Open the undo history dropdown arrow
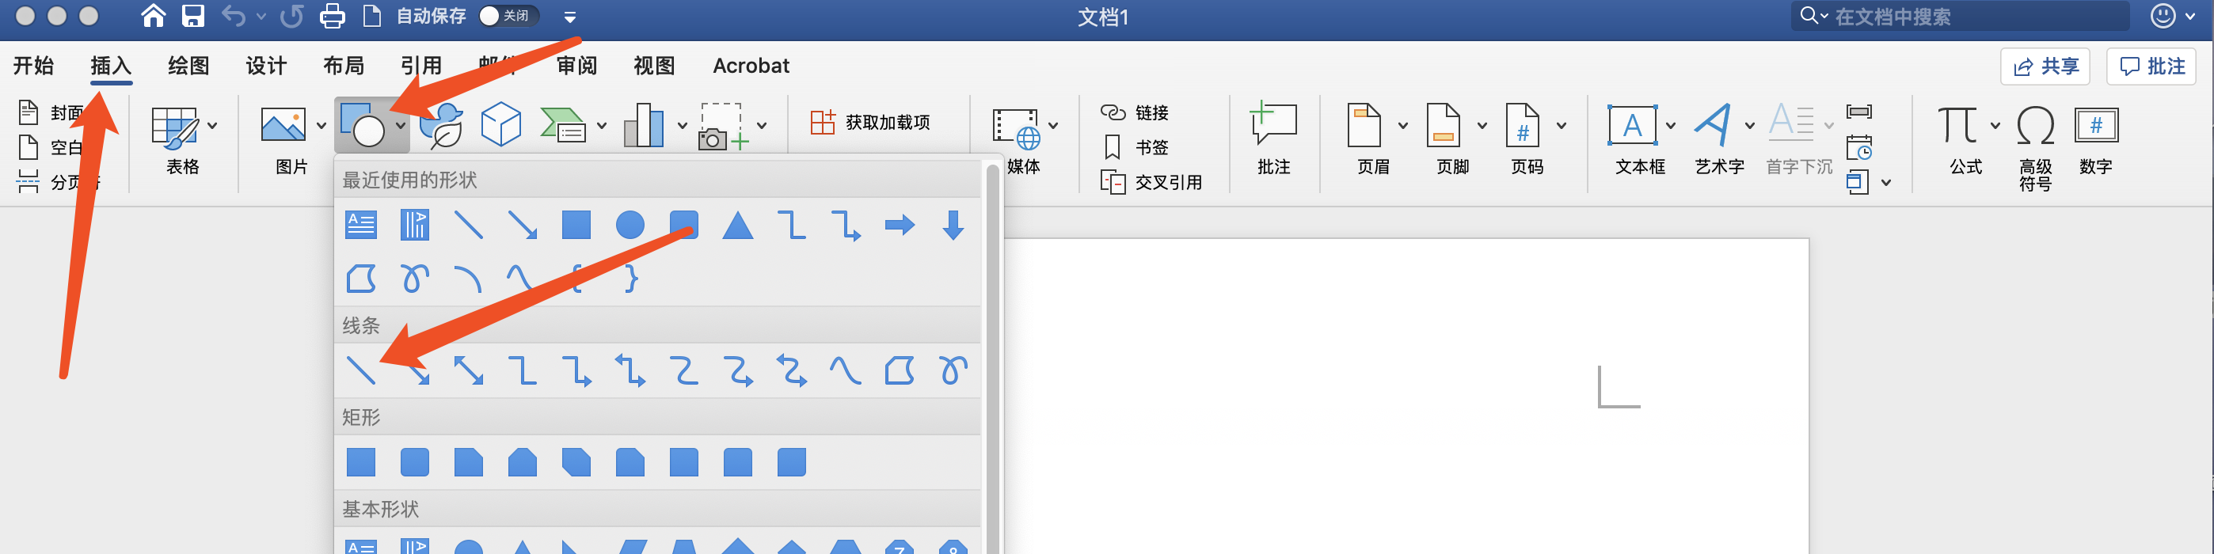Viewport: 2214px width, 554px height. (261, 17)
